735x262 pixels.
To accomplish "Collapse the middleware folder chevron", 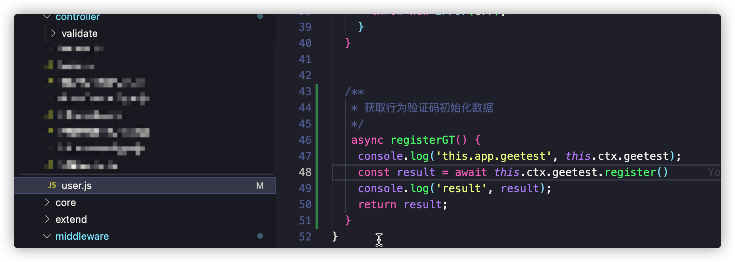I will [x=47, y=236].
